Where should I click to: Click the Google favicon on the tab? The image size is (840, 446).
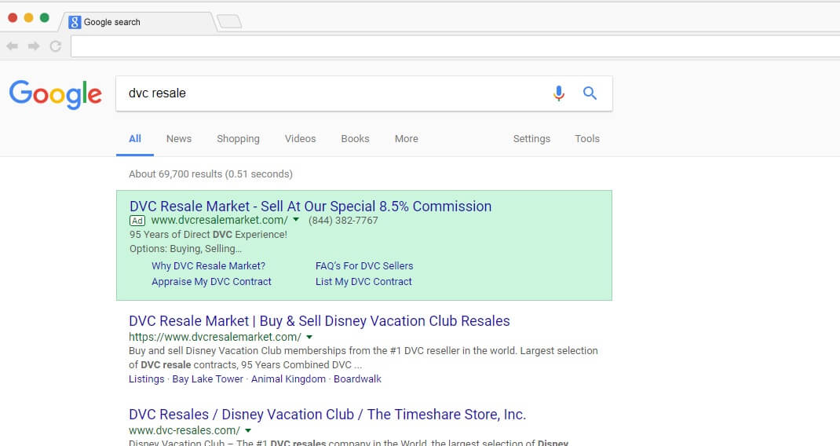tap(75, 22)
